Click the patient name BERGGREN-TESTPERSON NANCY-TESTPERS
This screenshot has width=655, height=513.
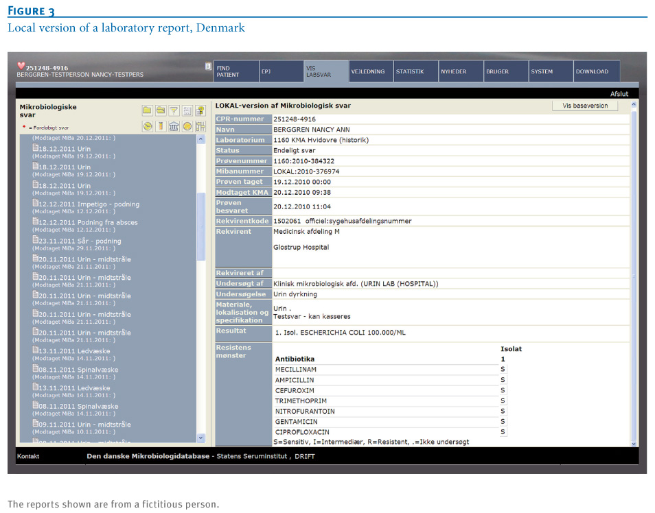click(80, 75)
